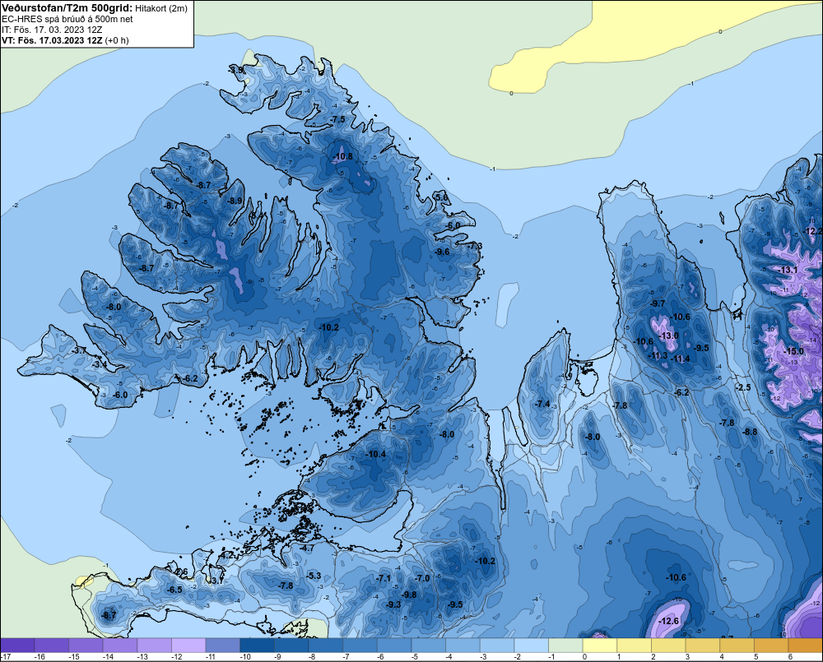Click the legend swatch between -17 and -16
Screen dimensions: 823x662
point(17,646)
